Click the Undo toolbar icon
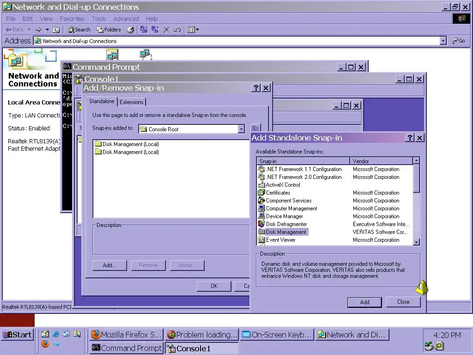The image size is (473, 355). [177, 30]
